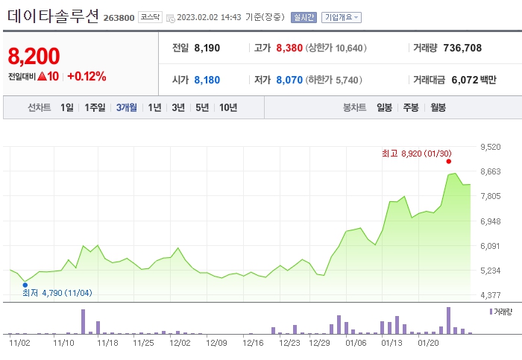Click the 거래대금 value 6,072 백만
Screen dimensions: 522x360
coord(474,80)
